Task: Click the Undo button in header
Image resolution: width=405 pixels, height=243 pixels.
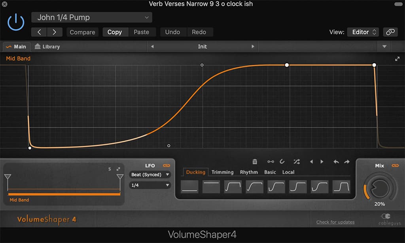Action: coord(172,32)
